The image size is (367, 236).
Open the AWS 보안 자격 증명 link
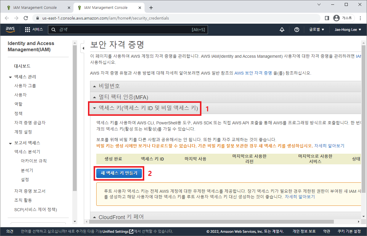click(x=253, y=73)
